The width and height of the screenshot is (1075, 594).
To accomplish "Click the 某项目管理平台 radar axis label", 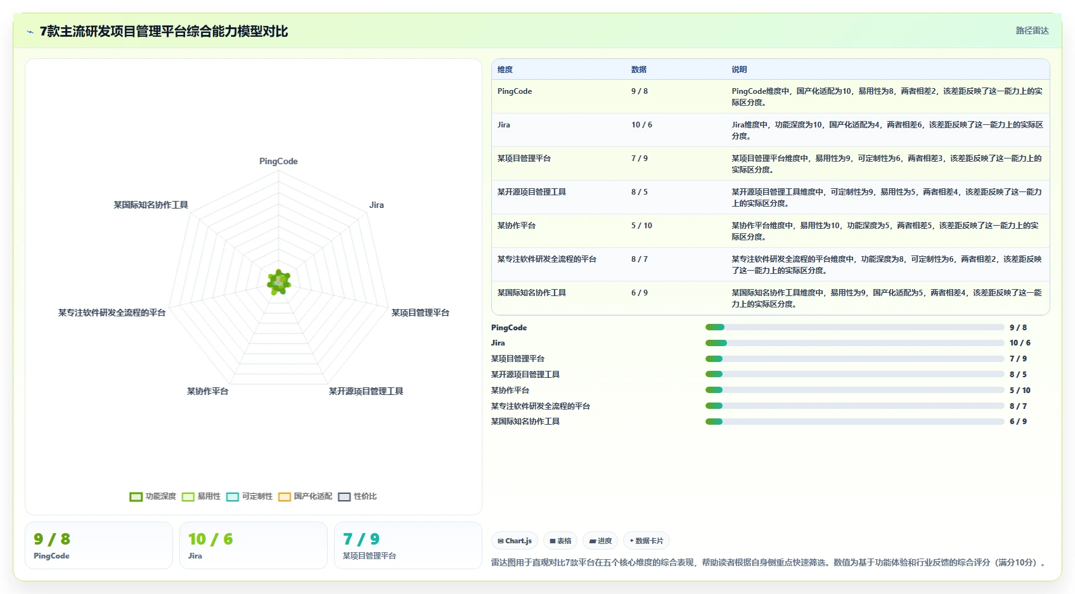I will [420, 313].
